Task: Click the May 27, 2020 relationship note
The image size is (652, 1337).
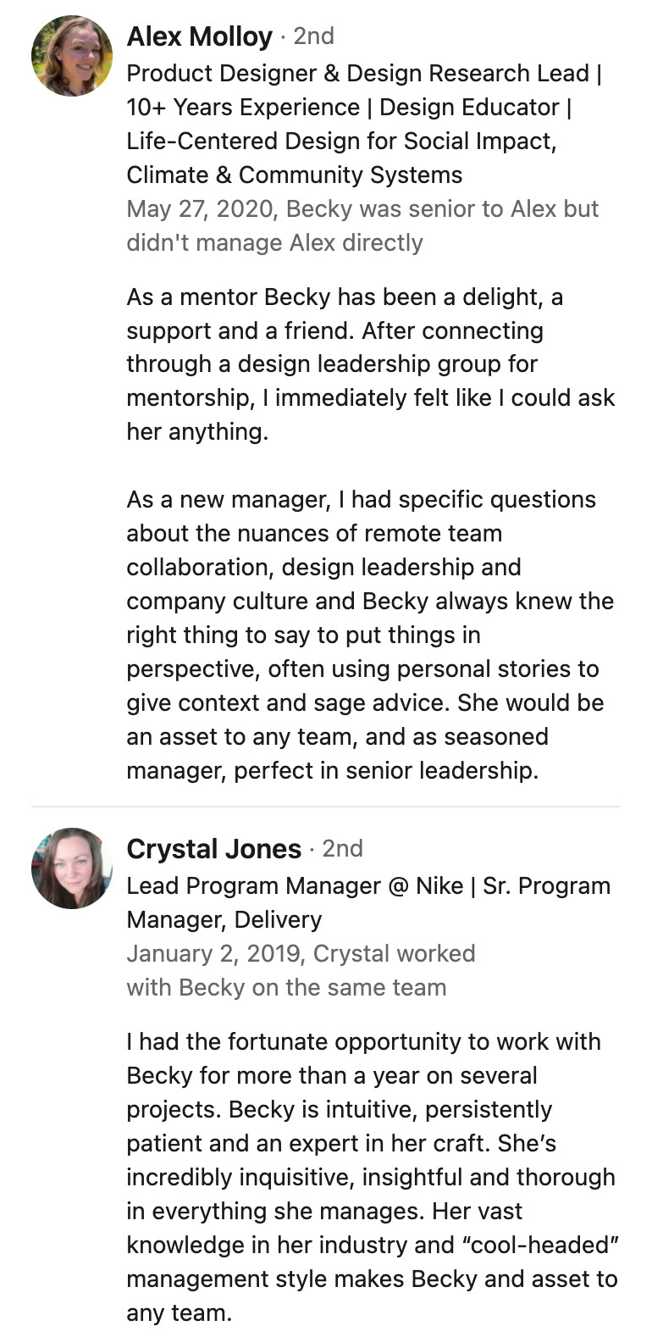Action: coord(362,209)
